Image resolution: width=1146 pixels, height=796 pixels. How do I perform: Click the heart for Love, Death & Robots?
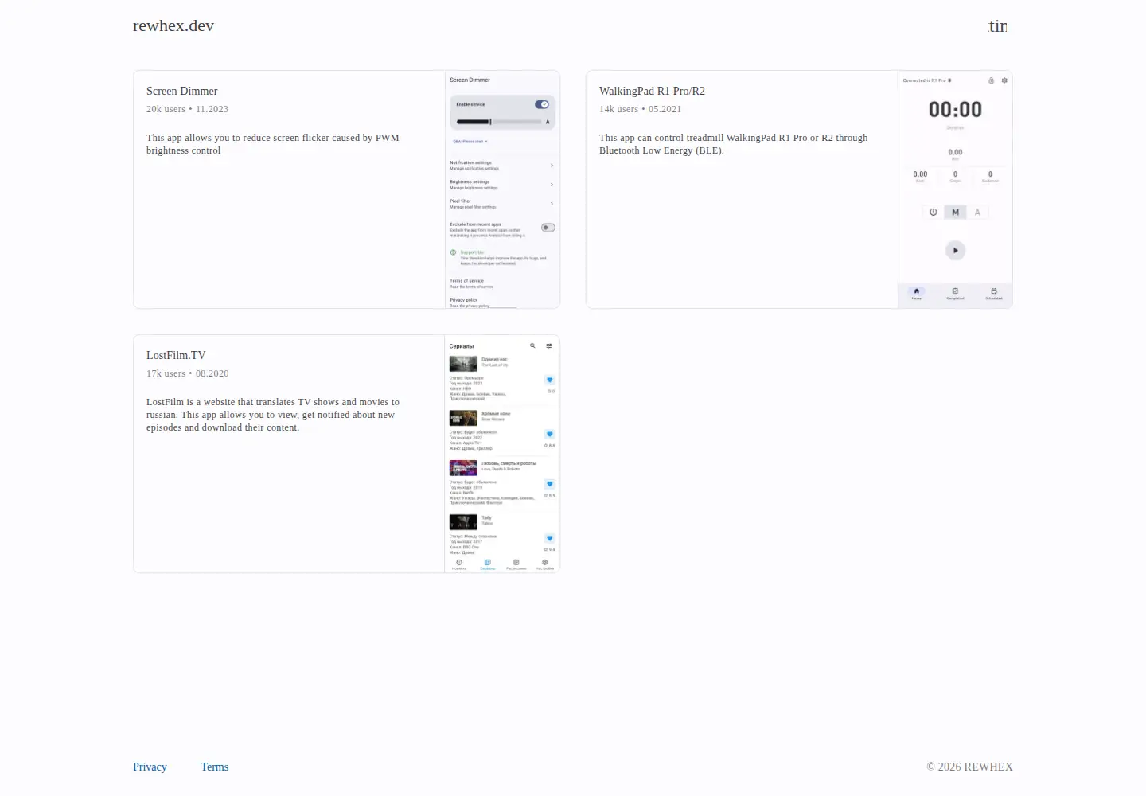[549, 484]
